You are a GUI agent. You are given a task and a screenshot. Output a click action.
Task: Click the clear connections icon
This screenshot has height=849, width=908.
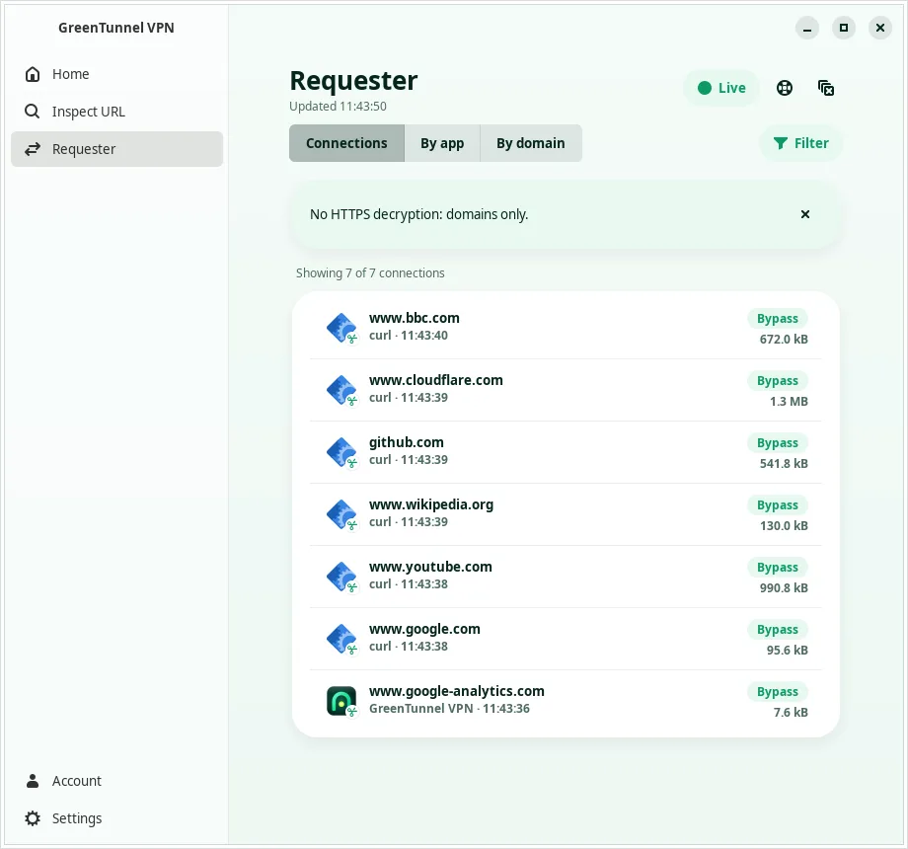(x=826, y=88)
